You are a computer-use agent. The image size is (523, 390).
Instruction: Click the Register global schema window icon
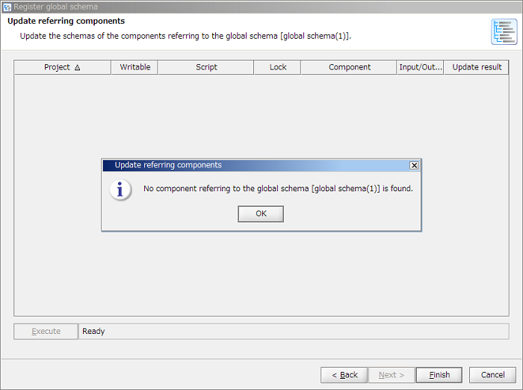pyautogui.click(x=7, y=7)
